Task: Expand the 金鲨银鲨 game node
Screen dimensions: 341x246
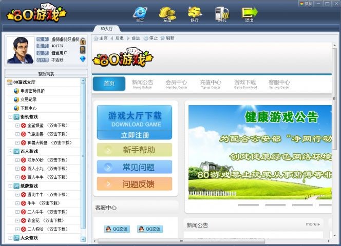Action: (x=17, y=125)
